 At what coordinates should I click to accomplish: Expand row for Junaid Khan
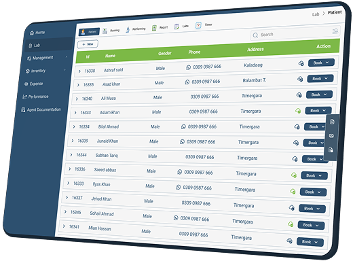[73, 141]
